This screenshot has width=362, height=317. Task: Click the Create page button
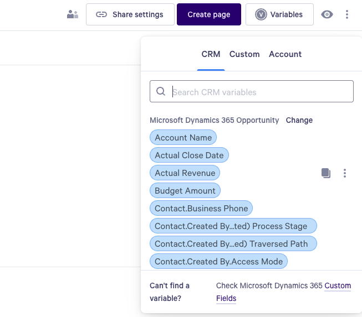208,14
